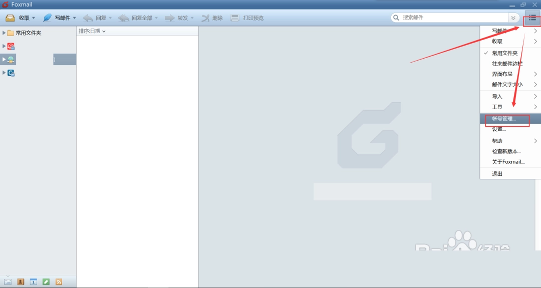Choose 关于Foxmail... menu item
Viewport: 541px width, 288px height.
tap(510, 161)
